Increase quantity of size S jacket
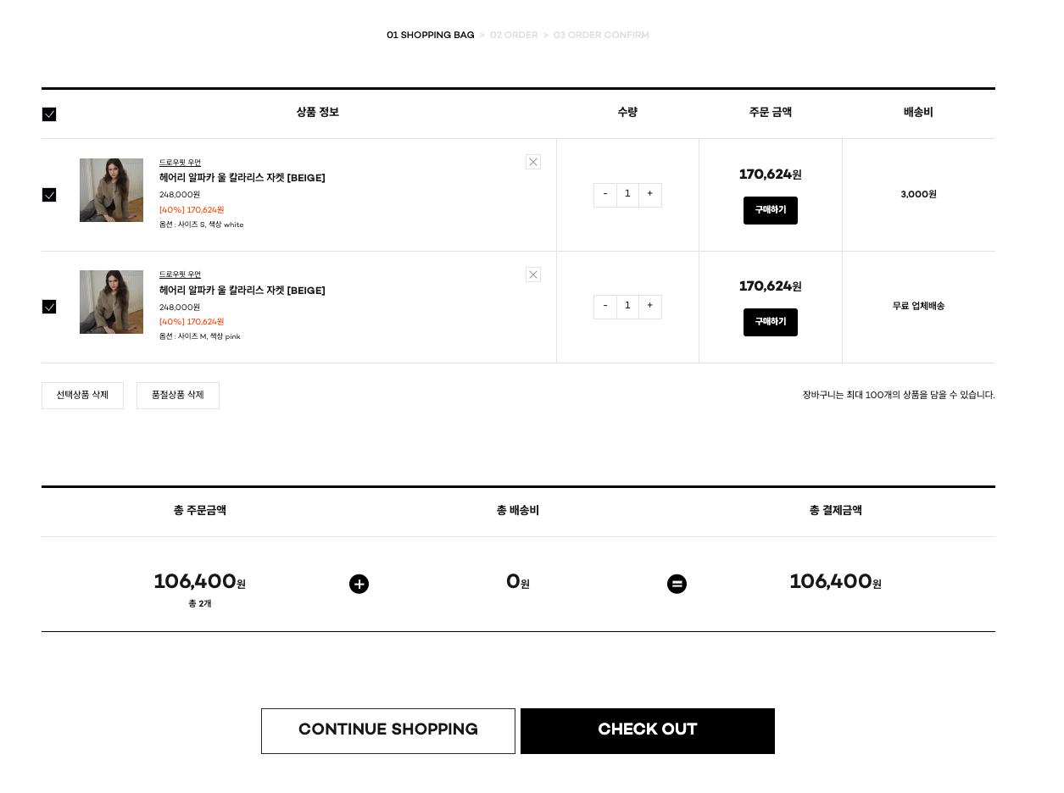 click(650, 194)
